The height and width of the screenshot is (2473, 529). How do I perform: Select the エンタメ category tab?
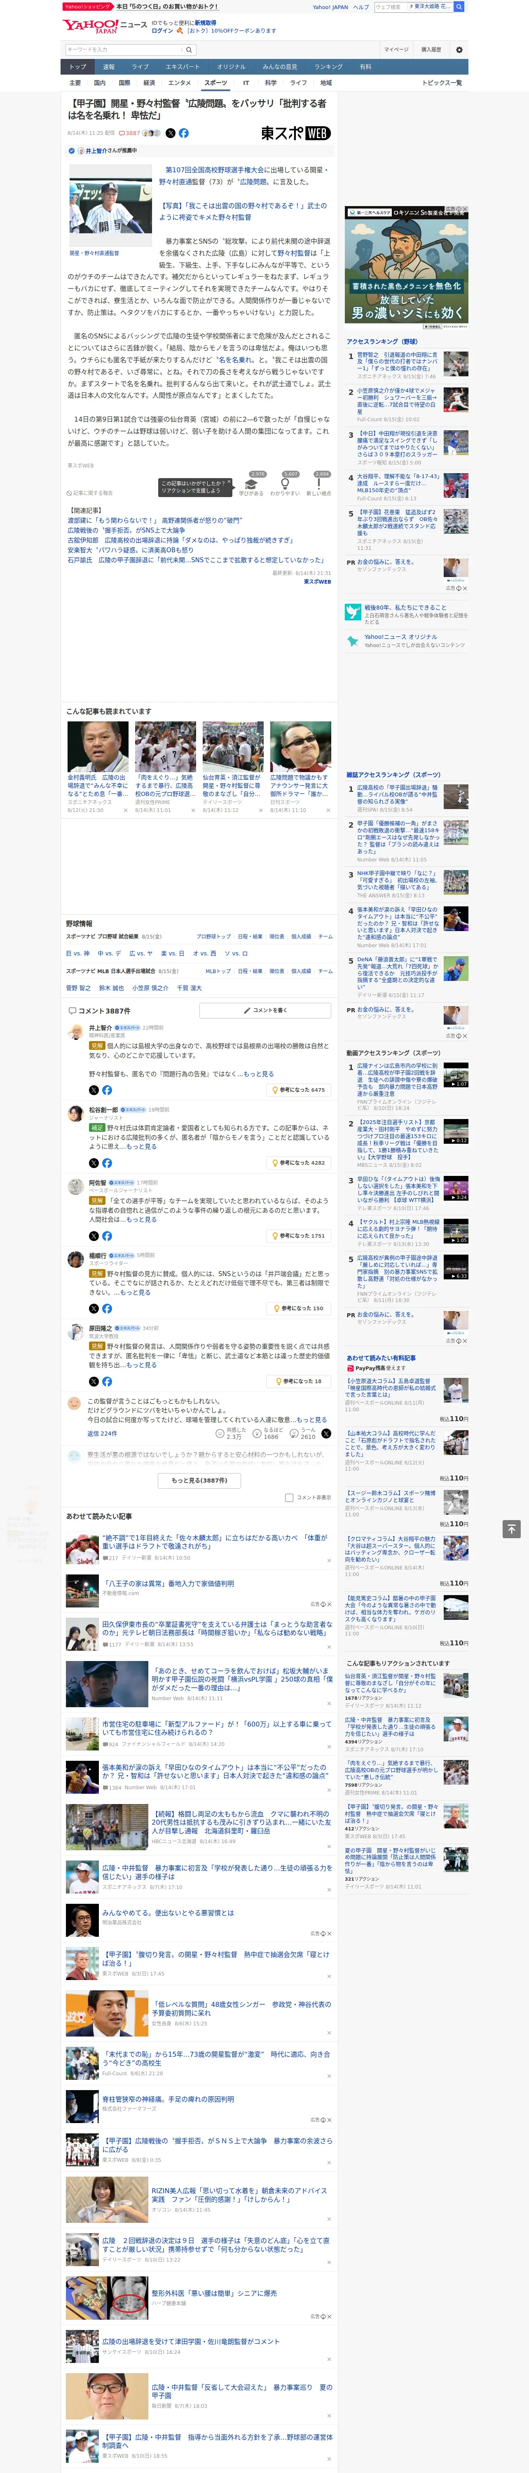[180, 84]
